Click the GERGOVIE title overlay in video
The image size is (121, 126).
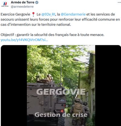point(61,92)
